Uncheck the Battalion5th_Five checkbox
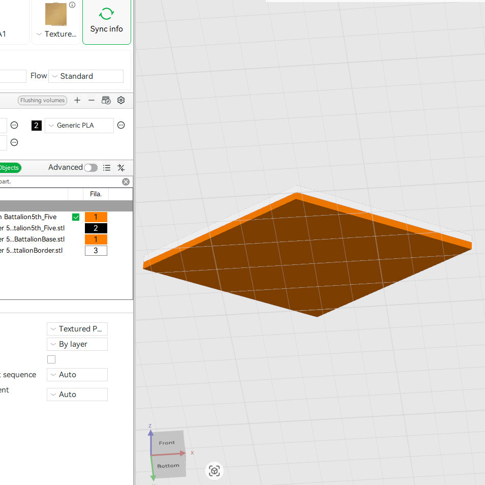Screen dimensions: 485x485 [x=75, y=217]
